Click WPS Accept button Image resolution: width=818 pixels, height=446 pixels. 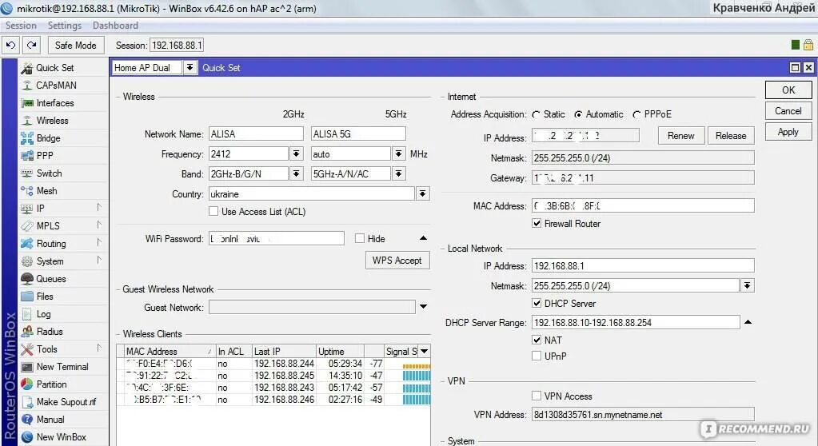[x=397, y=261]
